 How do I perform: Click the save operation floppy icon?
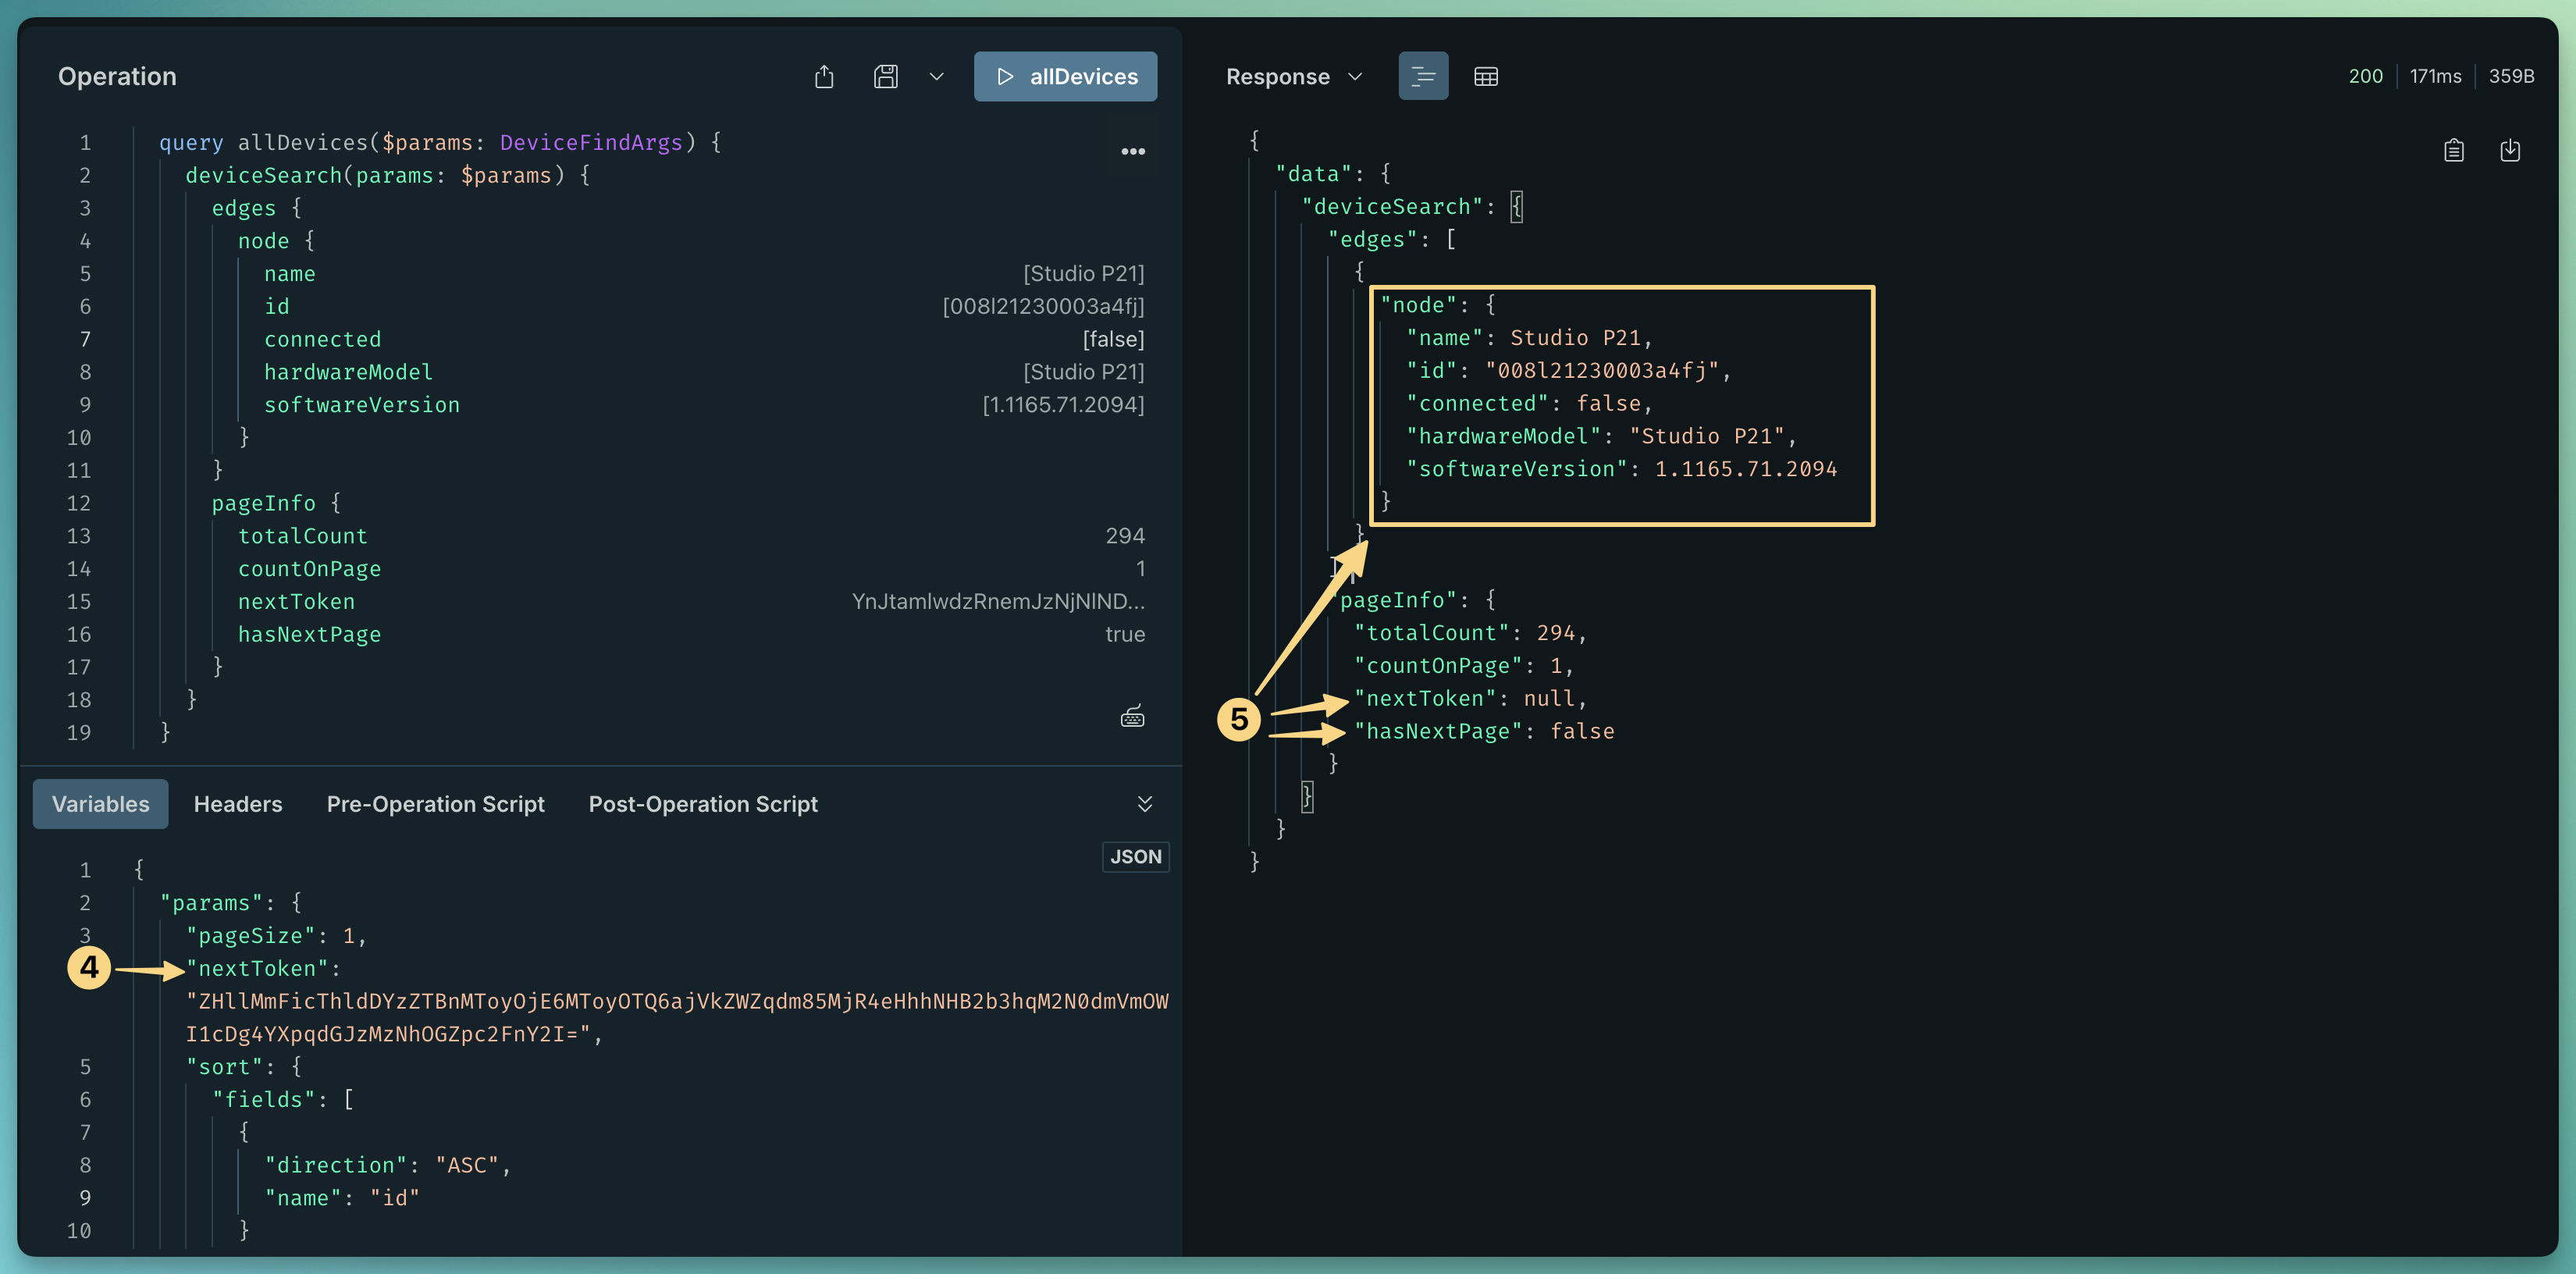886,77
